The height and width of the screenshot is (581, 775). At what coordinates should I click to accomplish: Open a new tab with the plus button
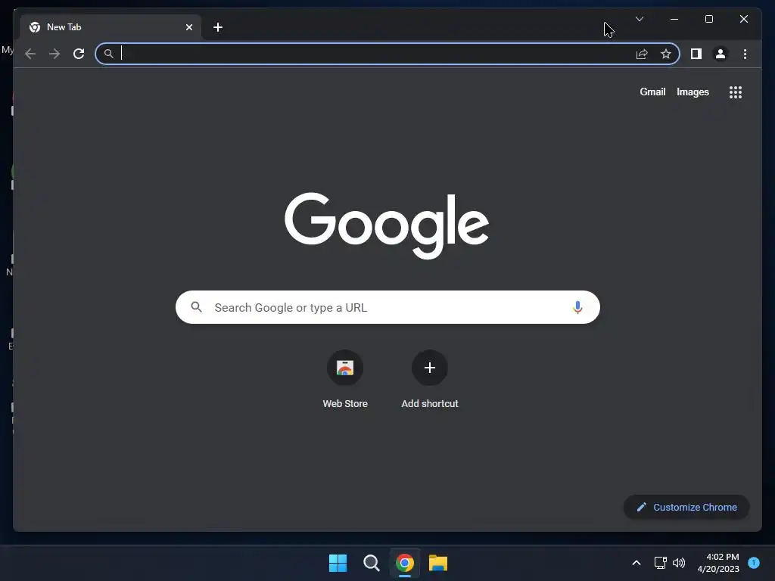coord(218,27)
